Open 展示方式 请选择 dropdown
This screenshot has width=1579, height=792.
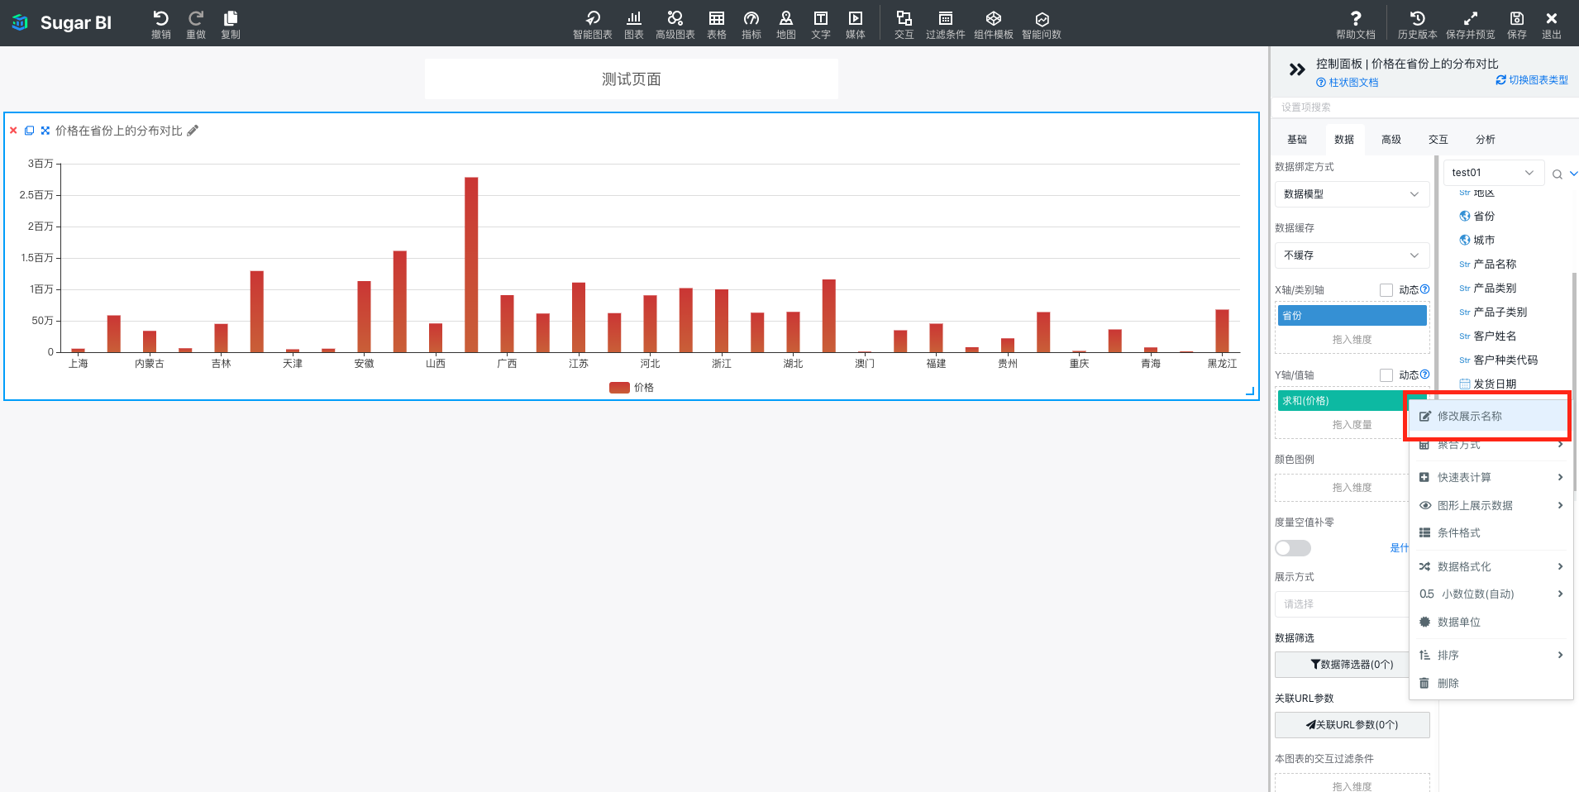pyautogui.click(x=1342, y=604)
